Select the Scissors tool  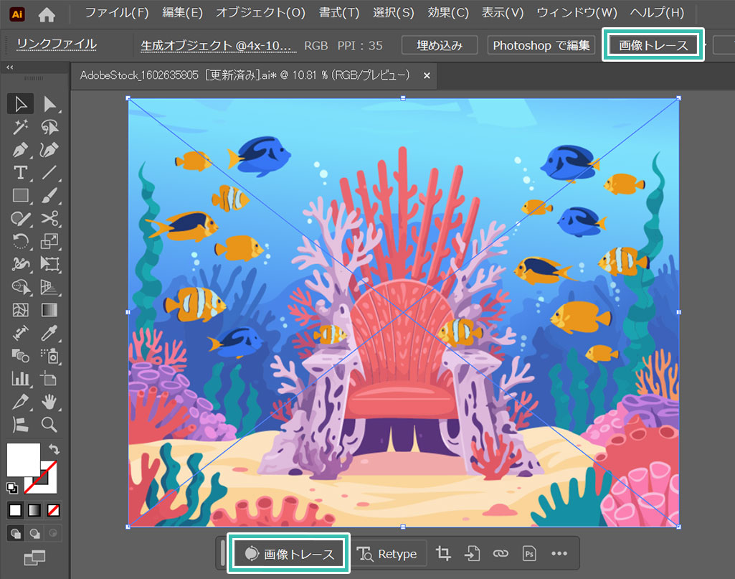point(49,218)
